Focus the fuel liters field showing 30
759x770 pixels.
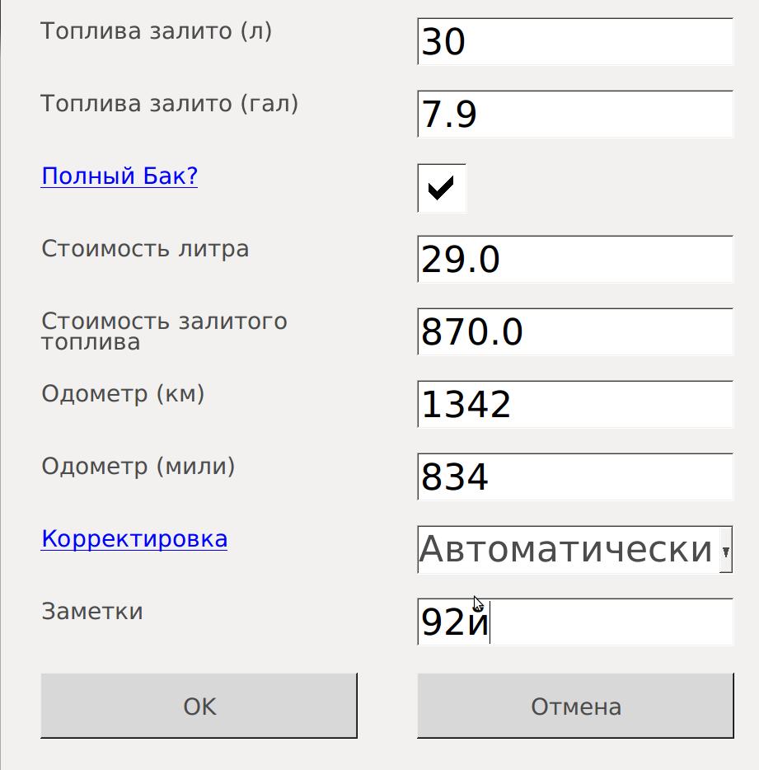575,42
